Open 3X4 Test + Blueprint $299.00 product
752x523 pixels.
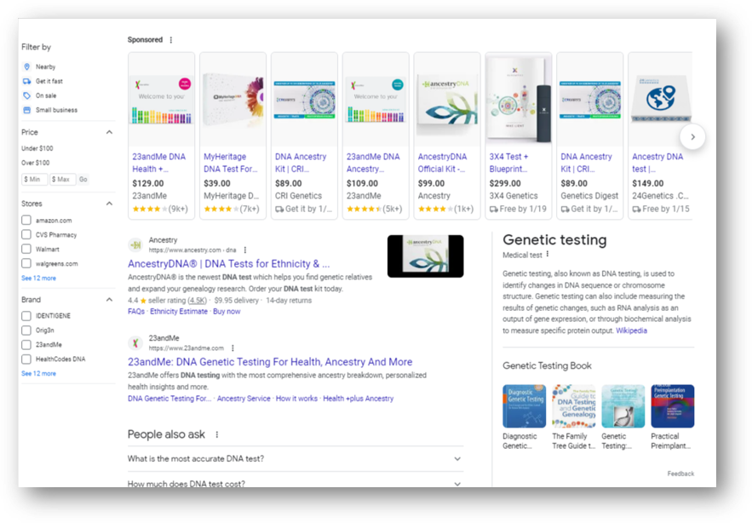coord(519,135)
